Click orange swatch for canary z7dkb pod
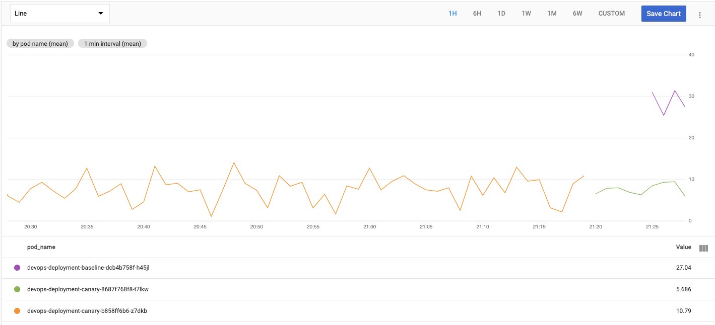Image resolution: width=715 pixels, height=325 pixels. point(17,311)
